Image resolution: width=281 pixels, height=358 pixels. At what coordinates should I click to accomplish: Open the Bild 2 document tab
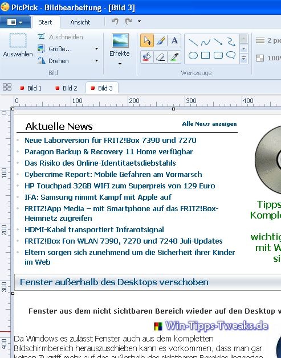pyautogui.click(x=67, y=88)
